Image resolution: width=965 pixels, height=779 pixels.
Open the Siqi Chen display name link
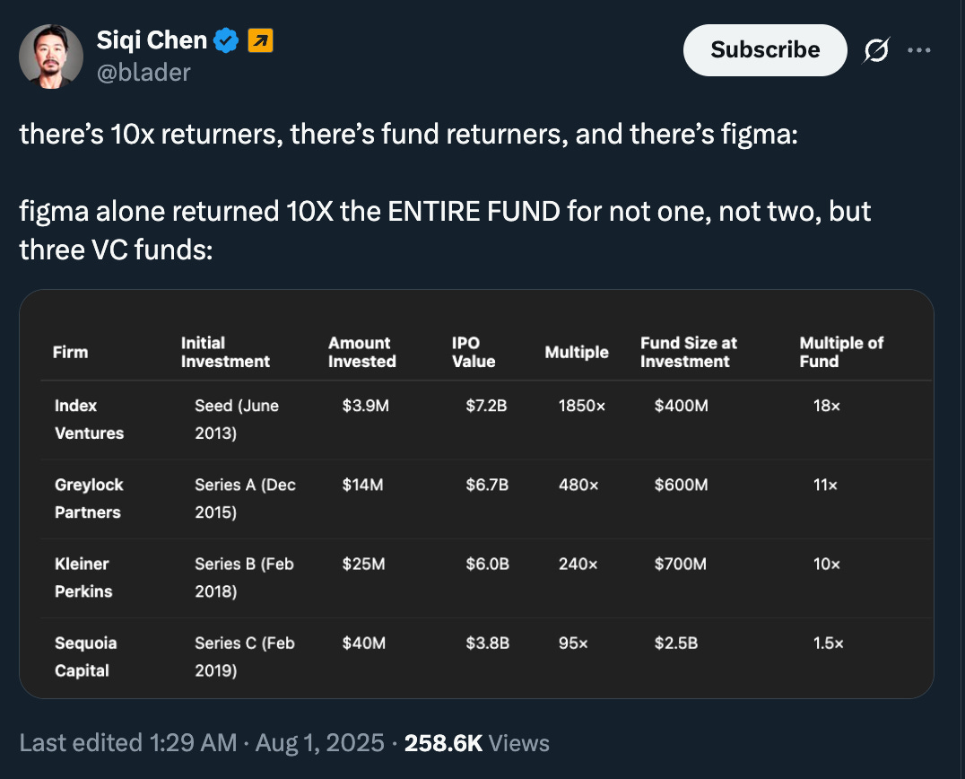[x=152, y=40]
